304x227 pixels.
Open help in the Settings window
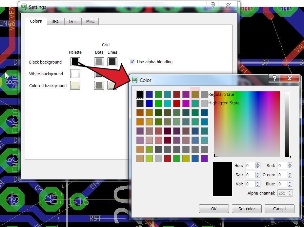point(213,5)
